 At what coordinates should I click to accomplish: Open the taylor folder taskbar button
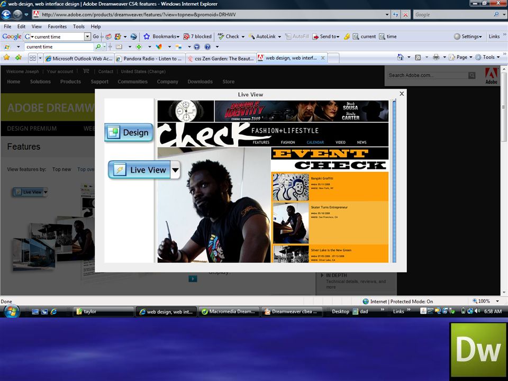click(x=104, y=312)
